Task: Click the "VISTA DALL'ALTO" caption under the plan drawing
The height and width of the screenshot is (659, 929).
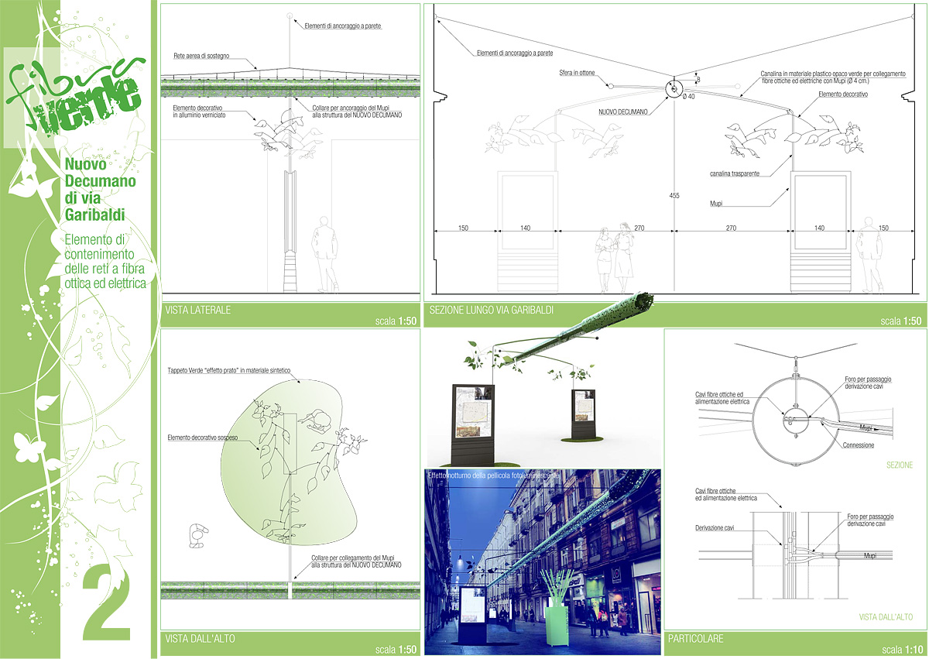Action: click(x=200, y=639)
